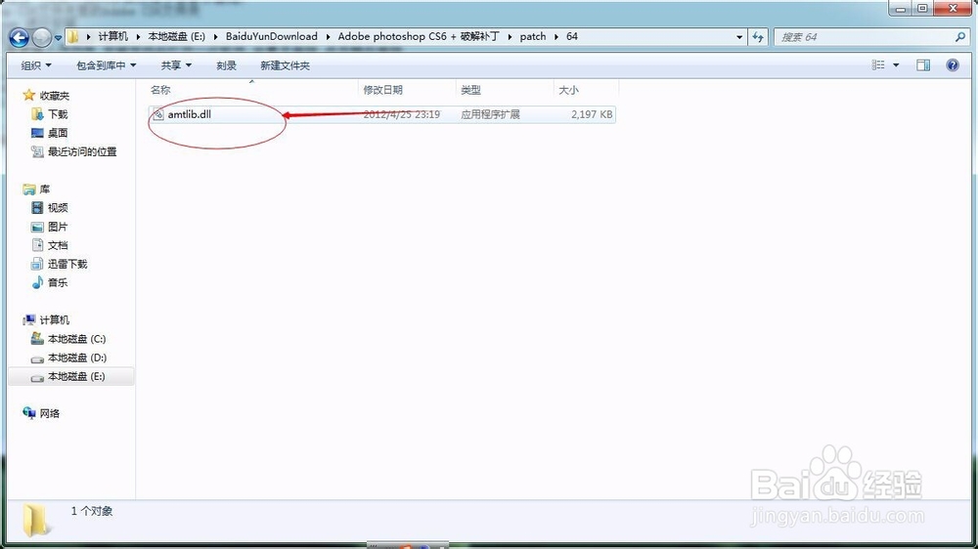Sort by the 名称 column header
978x549 pixels.
(161, 90)
